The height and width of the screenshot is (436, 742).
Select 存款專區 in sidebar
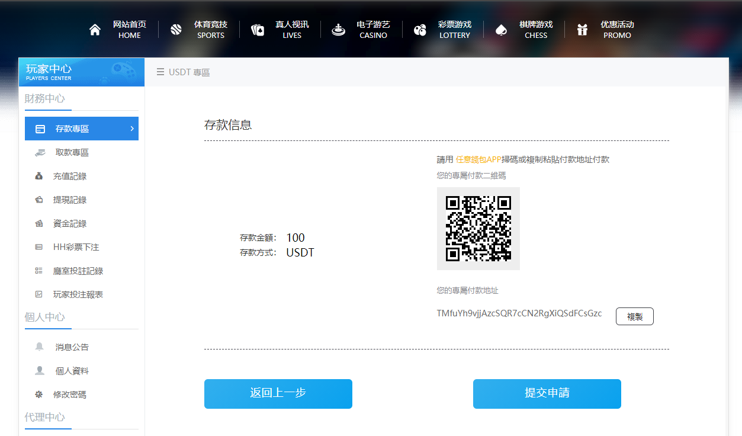(82, 129)
